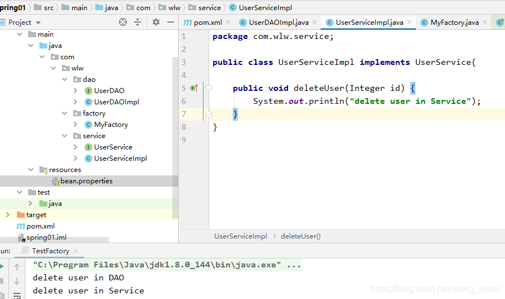Open Project panel settings gear
505x299 pixels.
pyautogui.click(x=156, y=22)
